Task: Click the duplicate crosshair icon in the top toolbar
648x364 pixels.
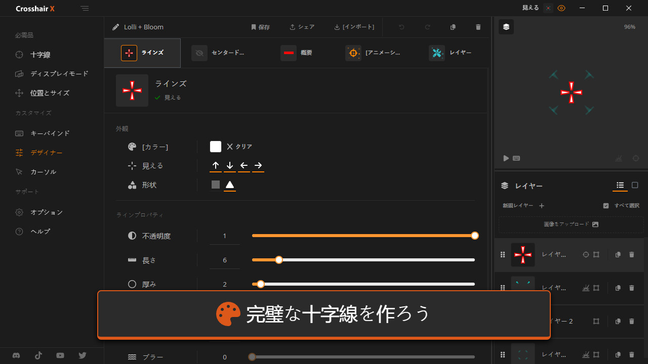Action: click(x=453, y=27)
